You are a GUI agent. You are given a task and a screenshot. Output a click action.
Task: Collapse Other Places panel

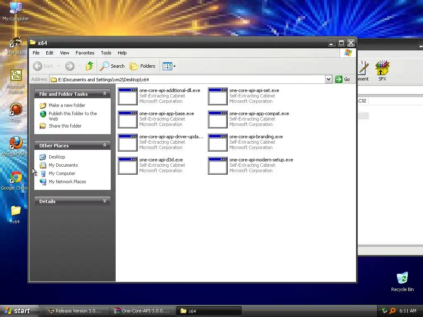tap(105, 145)
